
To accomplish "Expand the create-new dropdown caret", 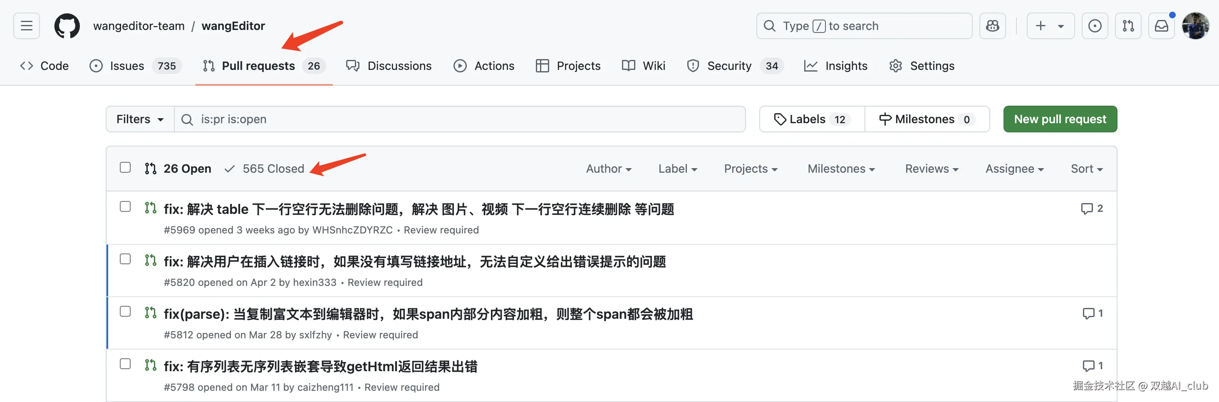I will coord(1061,26).
